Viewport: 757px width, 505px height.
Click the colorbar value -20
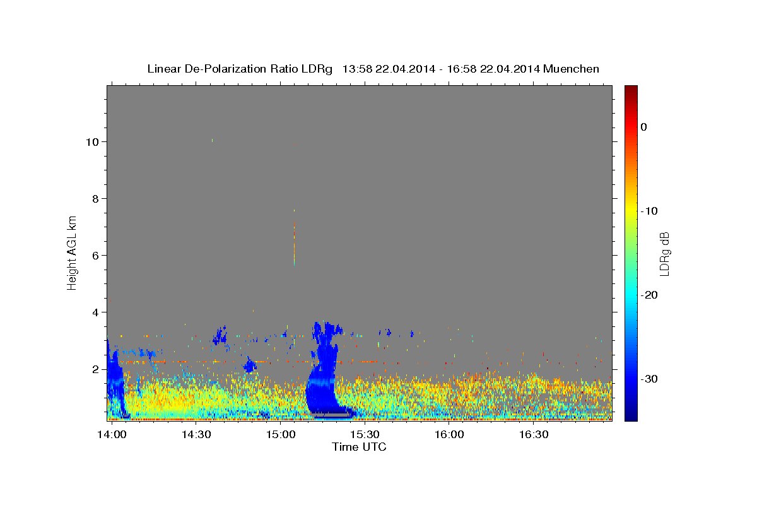(x=649, y=295)
